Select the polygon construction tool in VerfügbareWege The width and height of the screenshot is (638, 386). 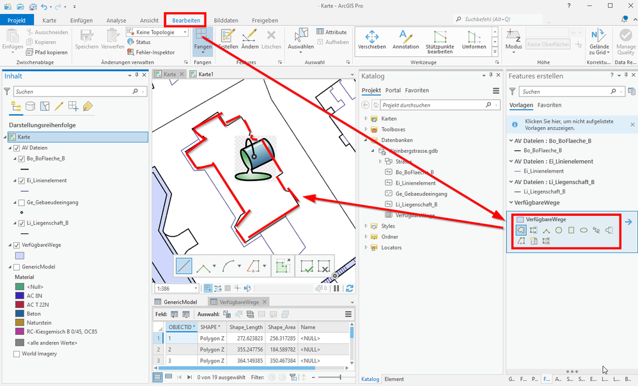[521, 230]
